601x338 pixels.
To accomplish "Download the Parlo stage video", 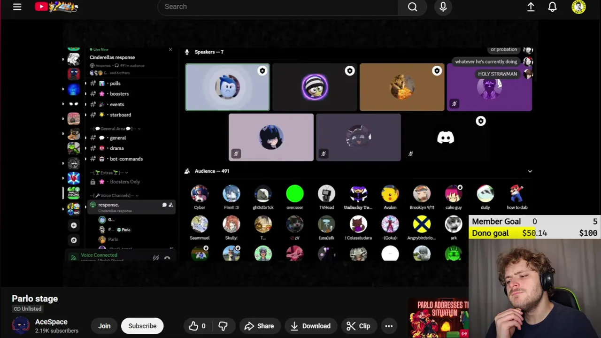I will tap(310, 326).
